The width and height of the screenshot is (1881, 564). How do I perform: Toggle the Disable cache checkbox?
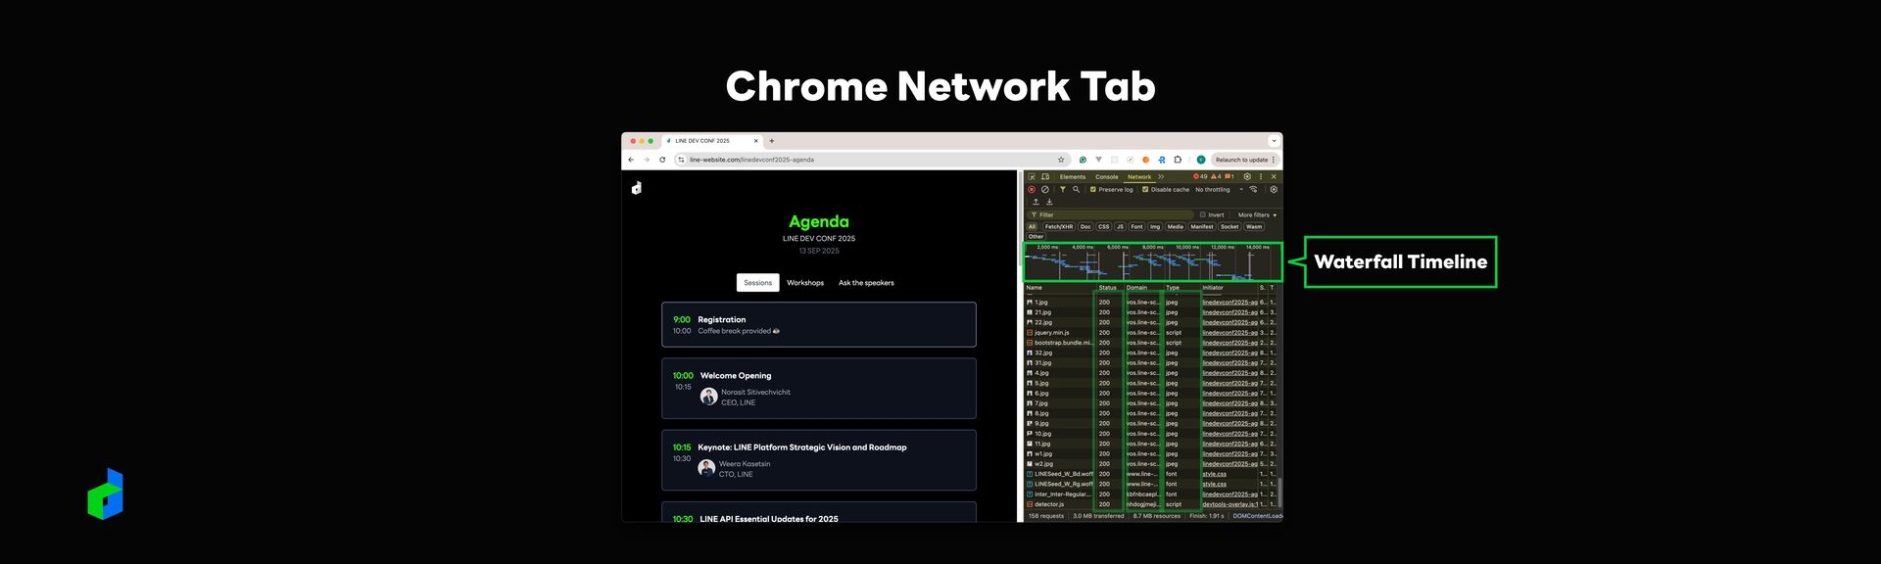(x=1145, y=190)
